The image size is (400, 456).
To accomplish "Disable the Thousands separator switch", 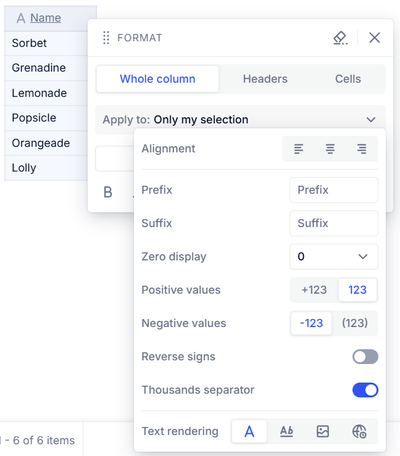I will coord(365,390).
